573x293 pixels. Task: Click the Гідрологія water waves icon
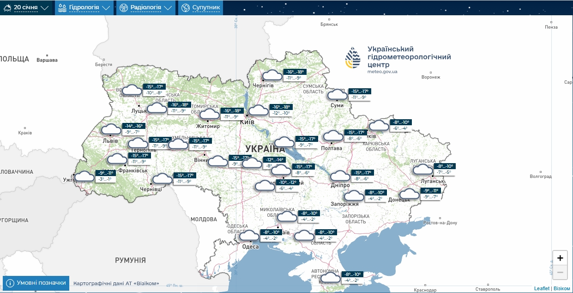(x=62, y=8)
